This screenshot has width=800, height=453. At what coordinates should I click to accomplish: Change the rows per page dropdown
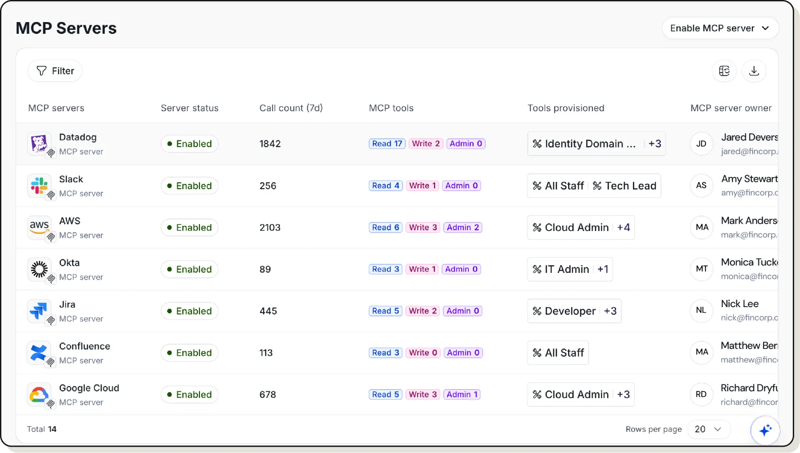(x=709, y=429)
